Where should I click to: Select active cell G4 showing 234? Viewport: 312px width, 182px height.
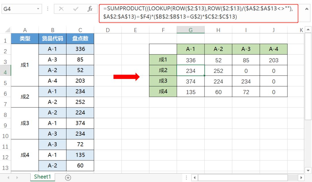pyautogui.click(x=191, y=70)
